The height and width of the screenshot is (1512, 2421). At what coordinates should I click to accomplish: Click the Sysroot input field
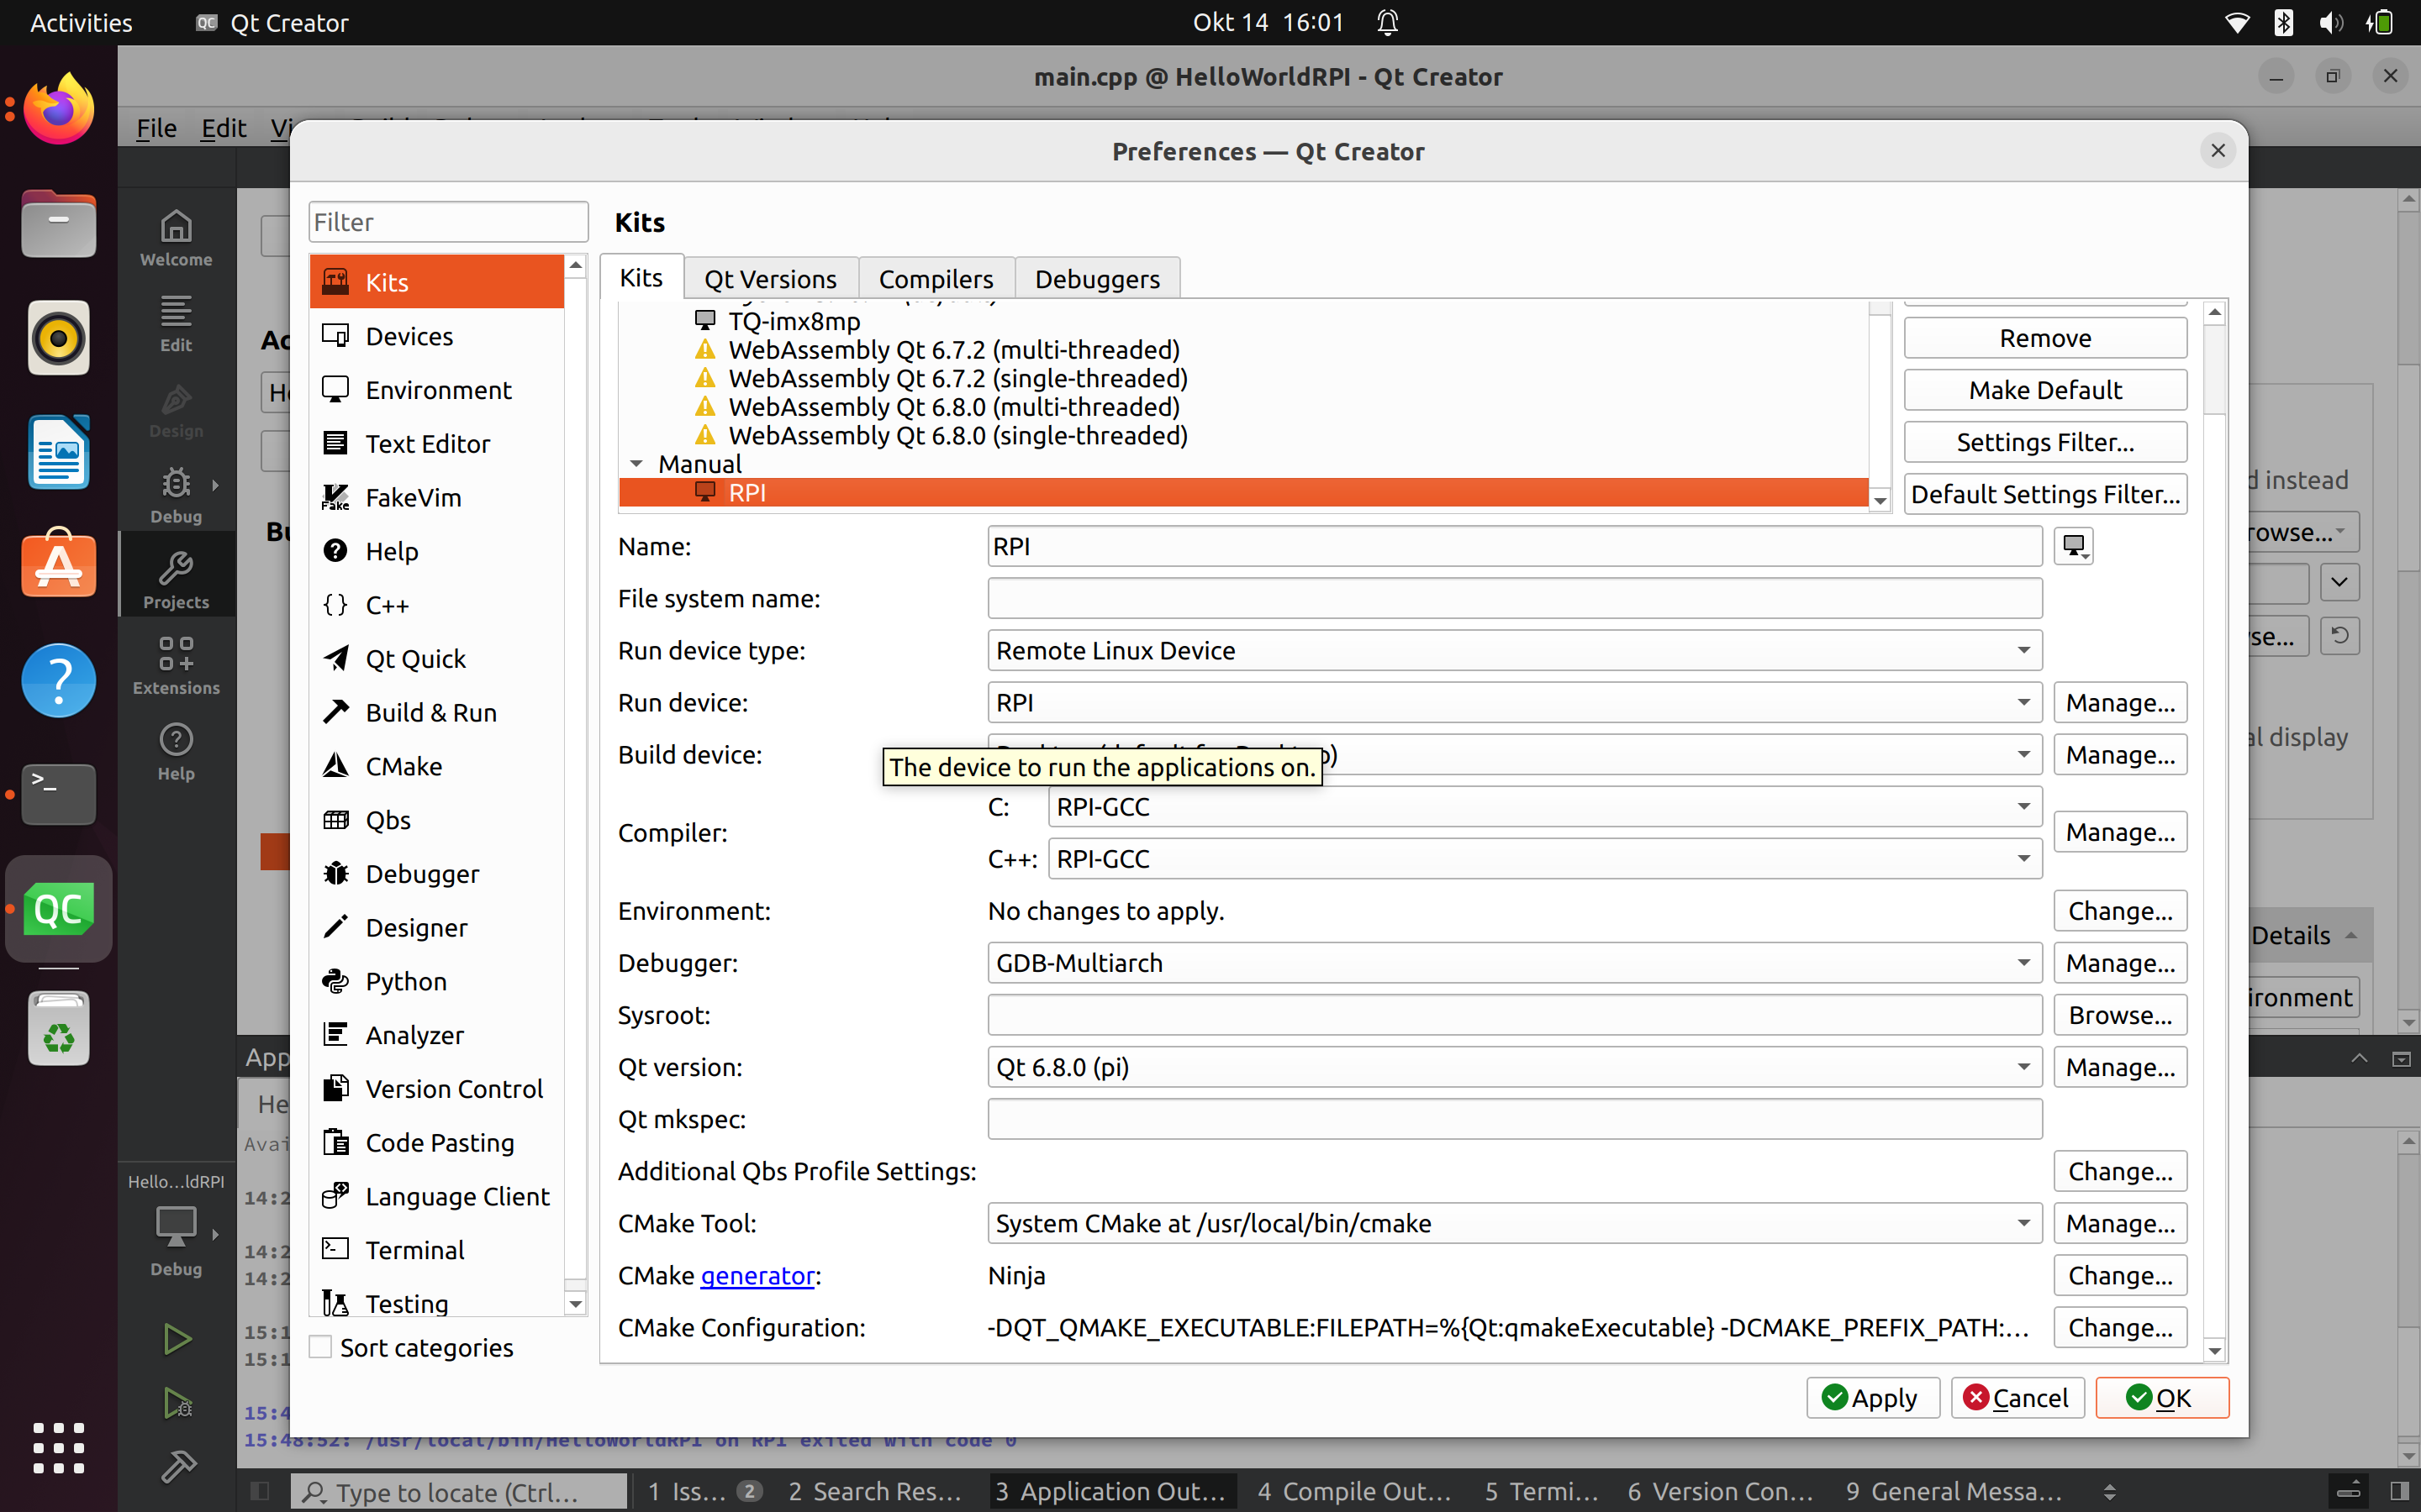1515,1015
